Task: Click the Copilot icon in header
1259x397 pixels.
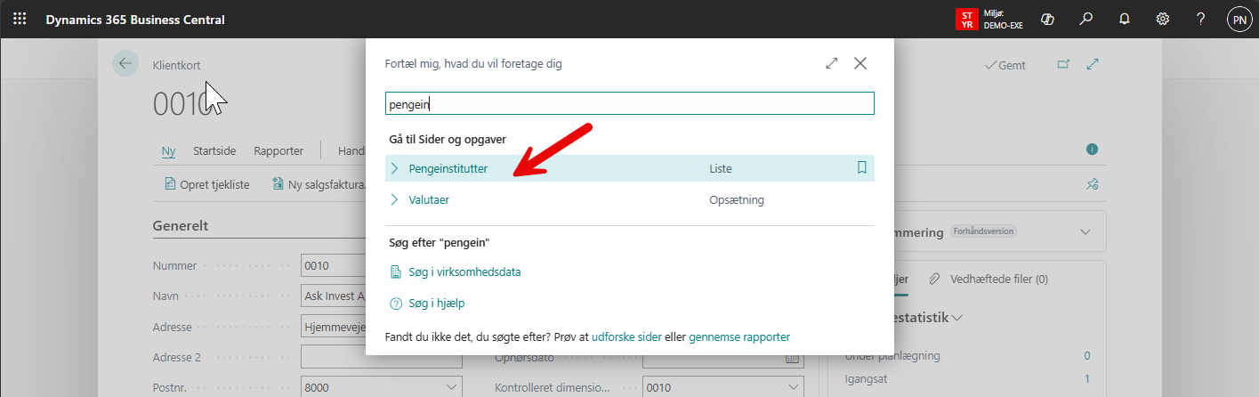Action: pos(1047,19)
